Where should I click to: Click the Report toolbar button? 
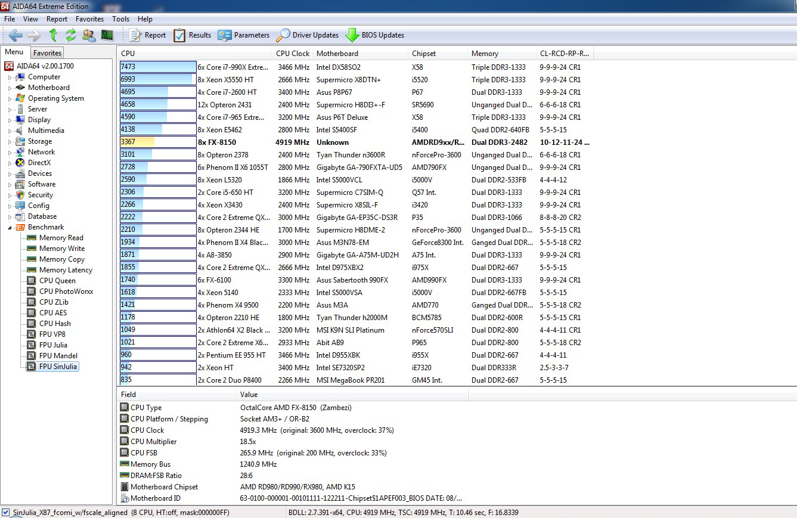147,35
